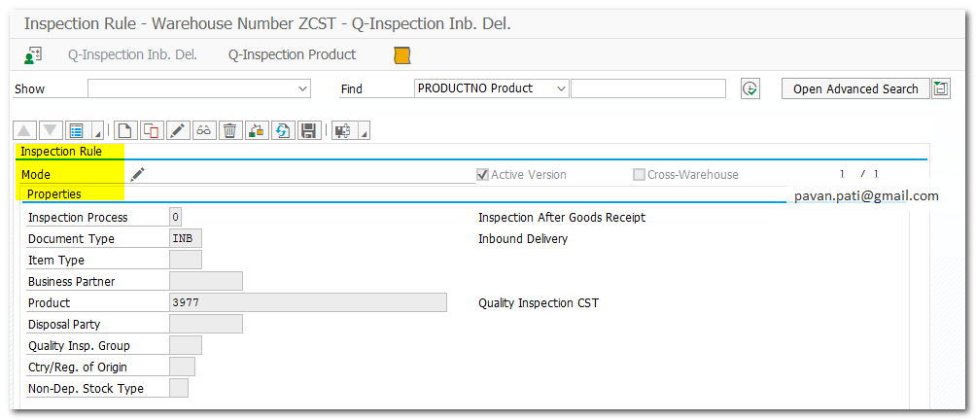Click the Product field containing 3977

pos(307,302)
